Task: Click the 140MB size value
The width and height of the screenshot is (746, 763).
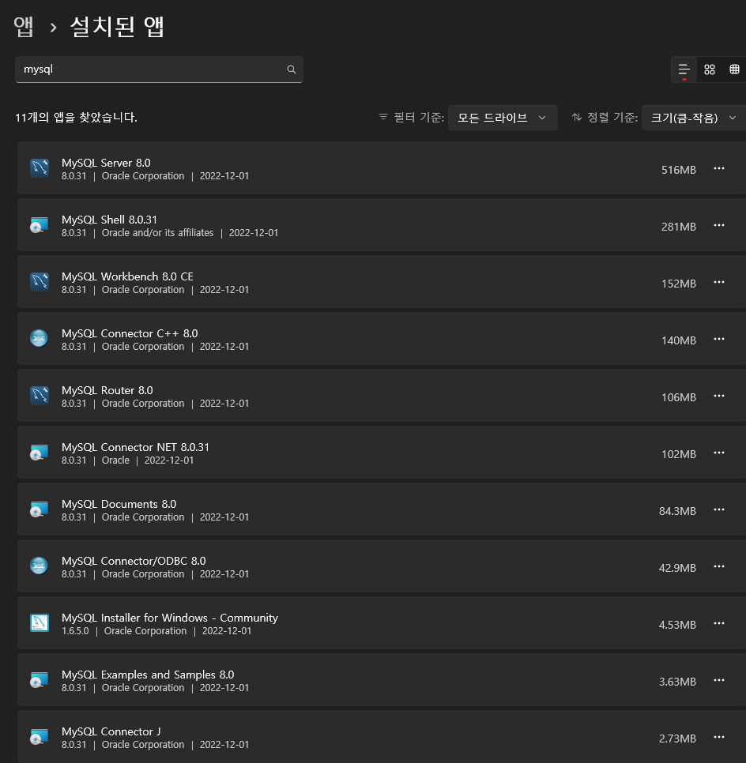Action: click(678, 340)
